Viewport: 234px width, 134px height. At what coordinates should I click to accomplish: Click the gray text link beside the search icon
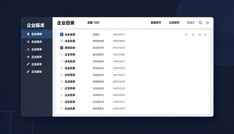[190, 23]
